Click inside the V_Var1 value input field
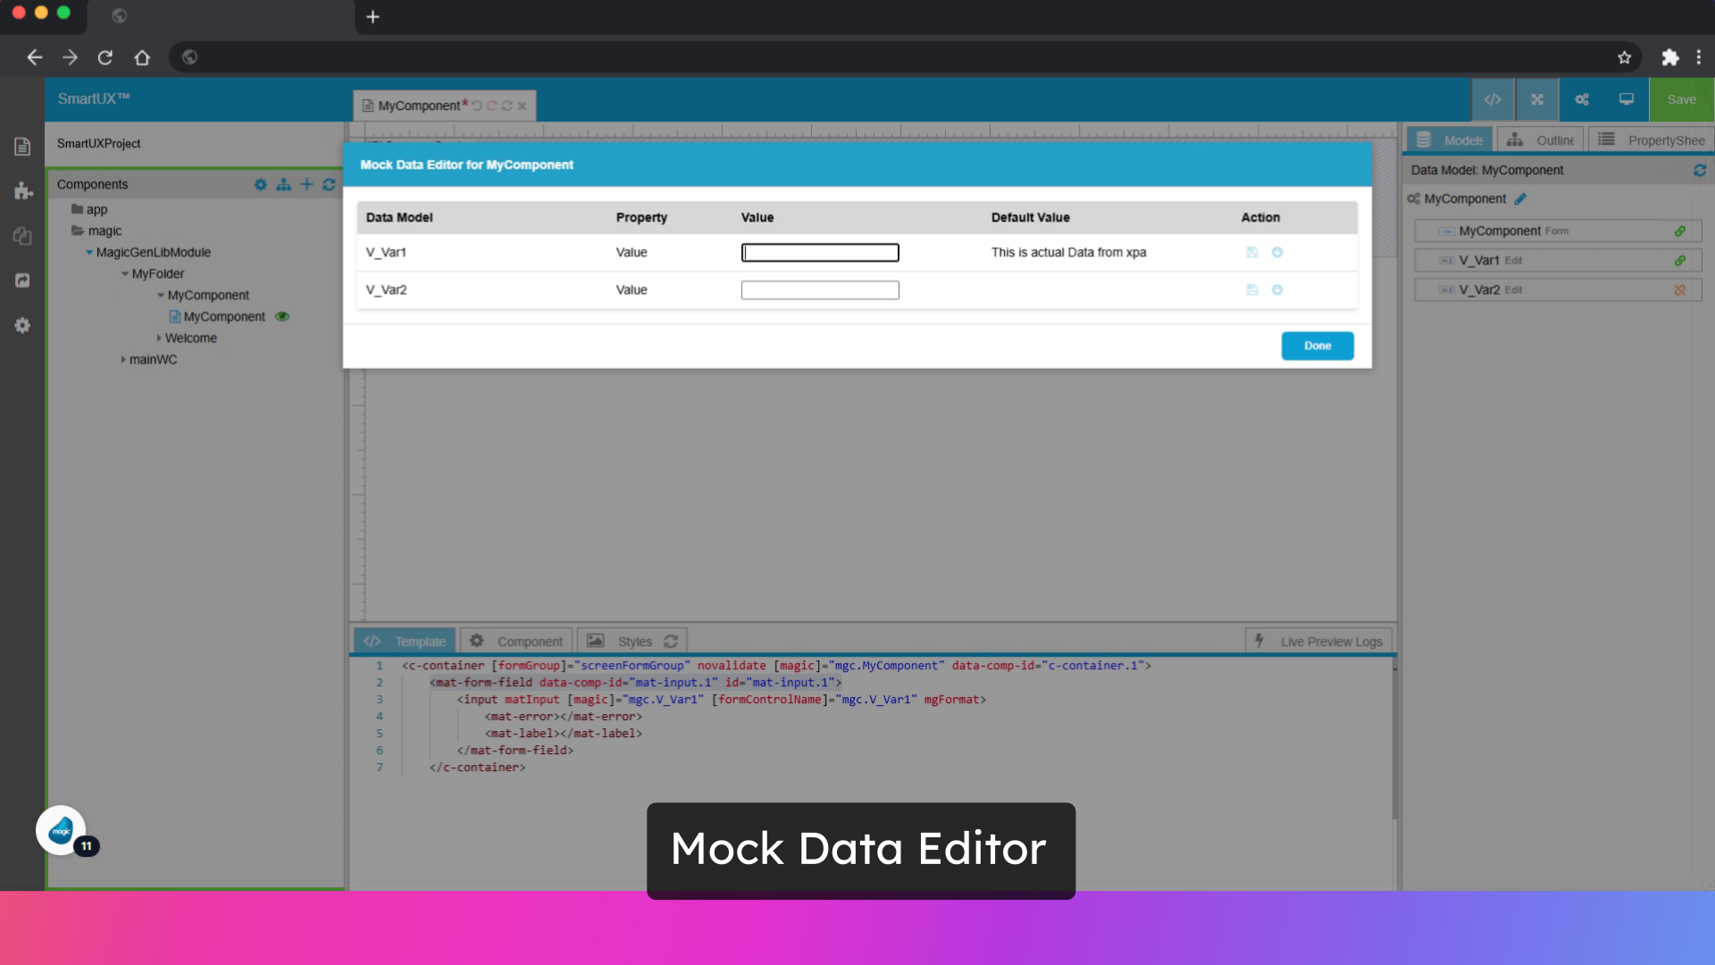Image resolution: width=1715 pixels, height=965 pixels. coord(819,252)
